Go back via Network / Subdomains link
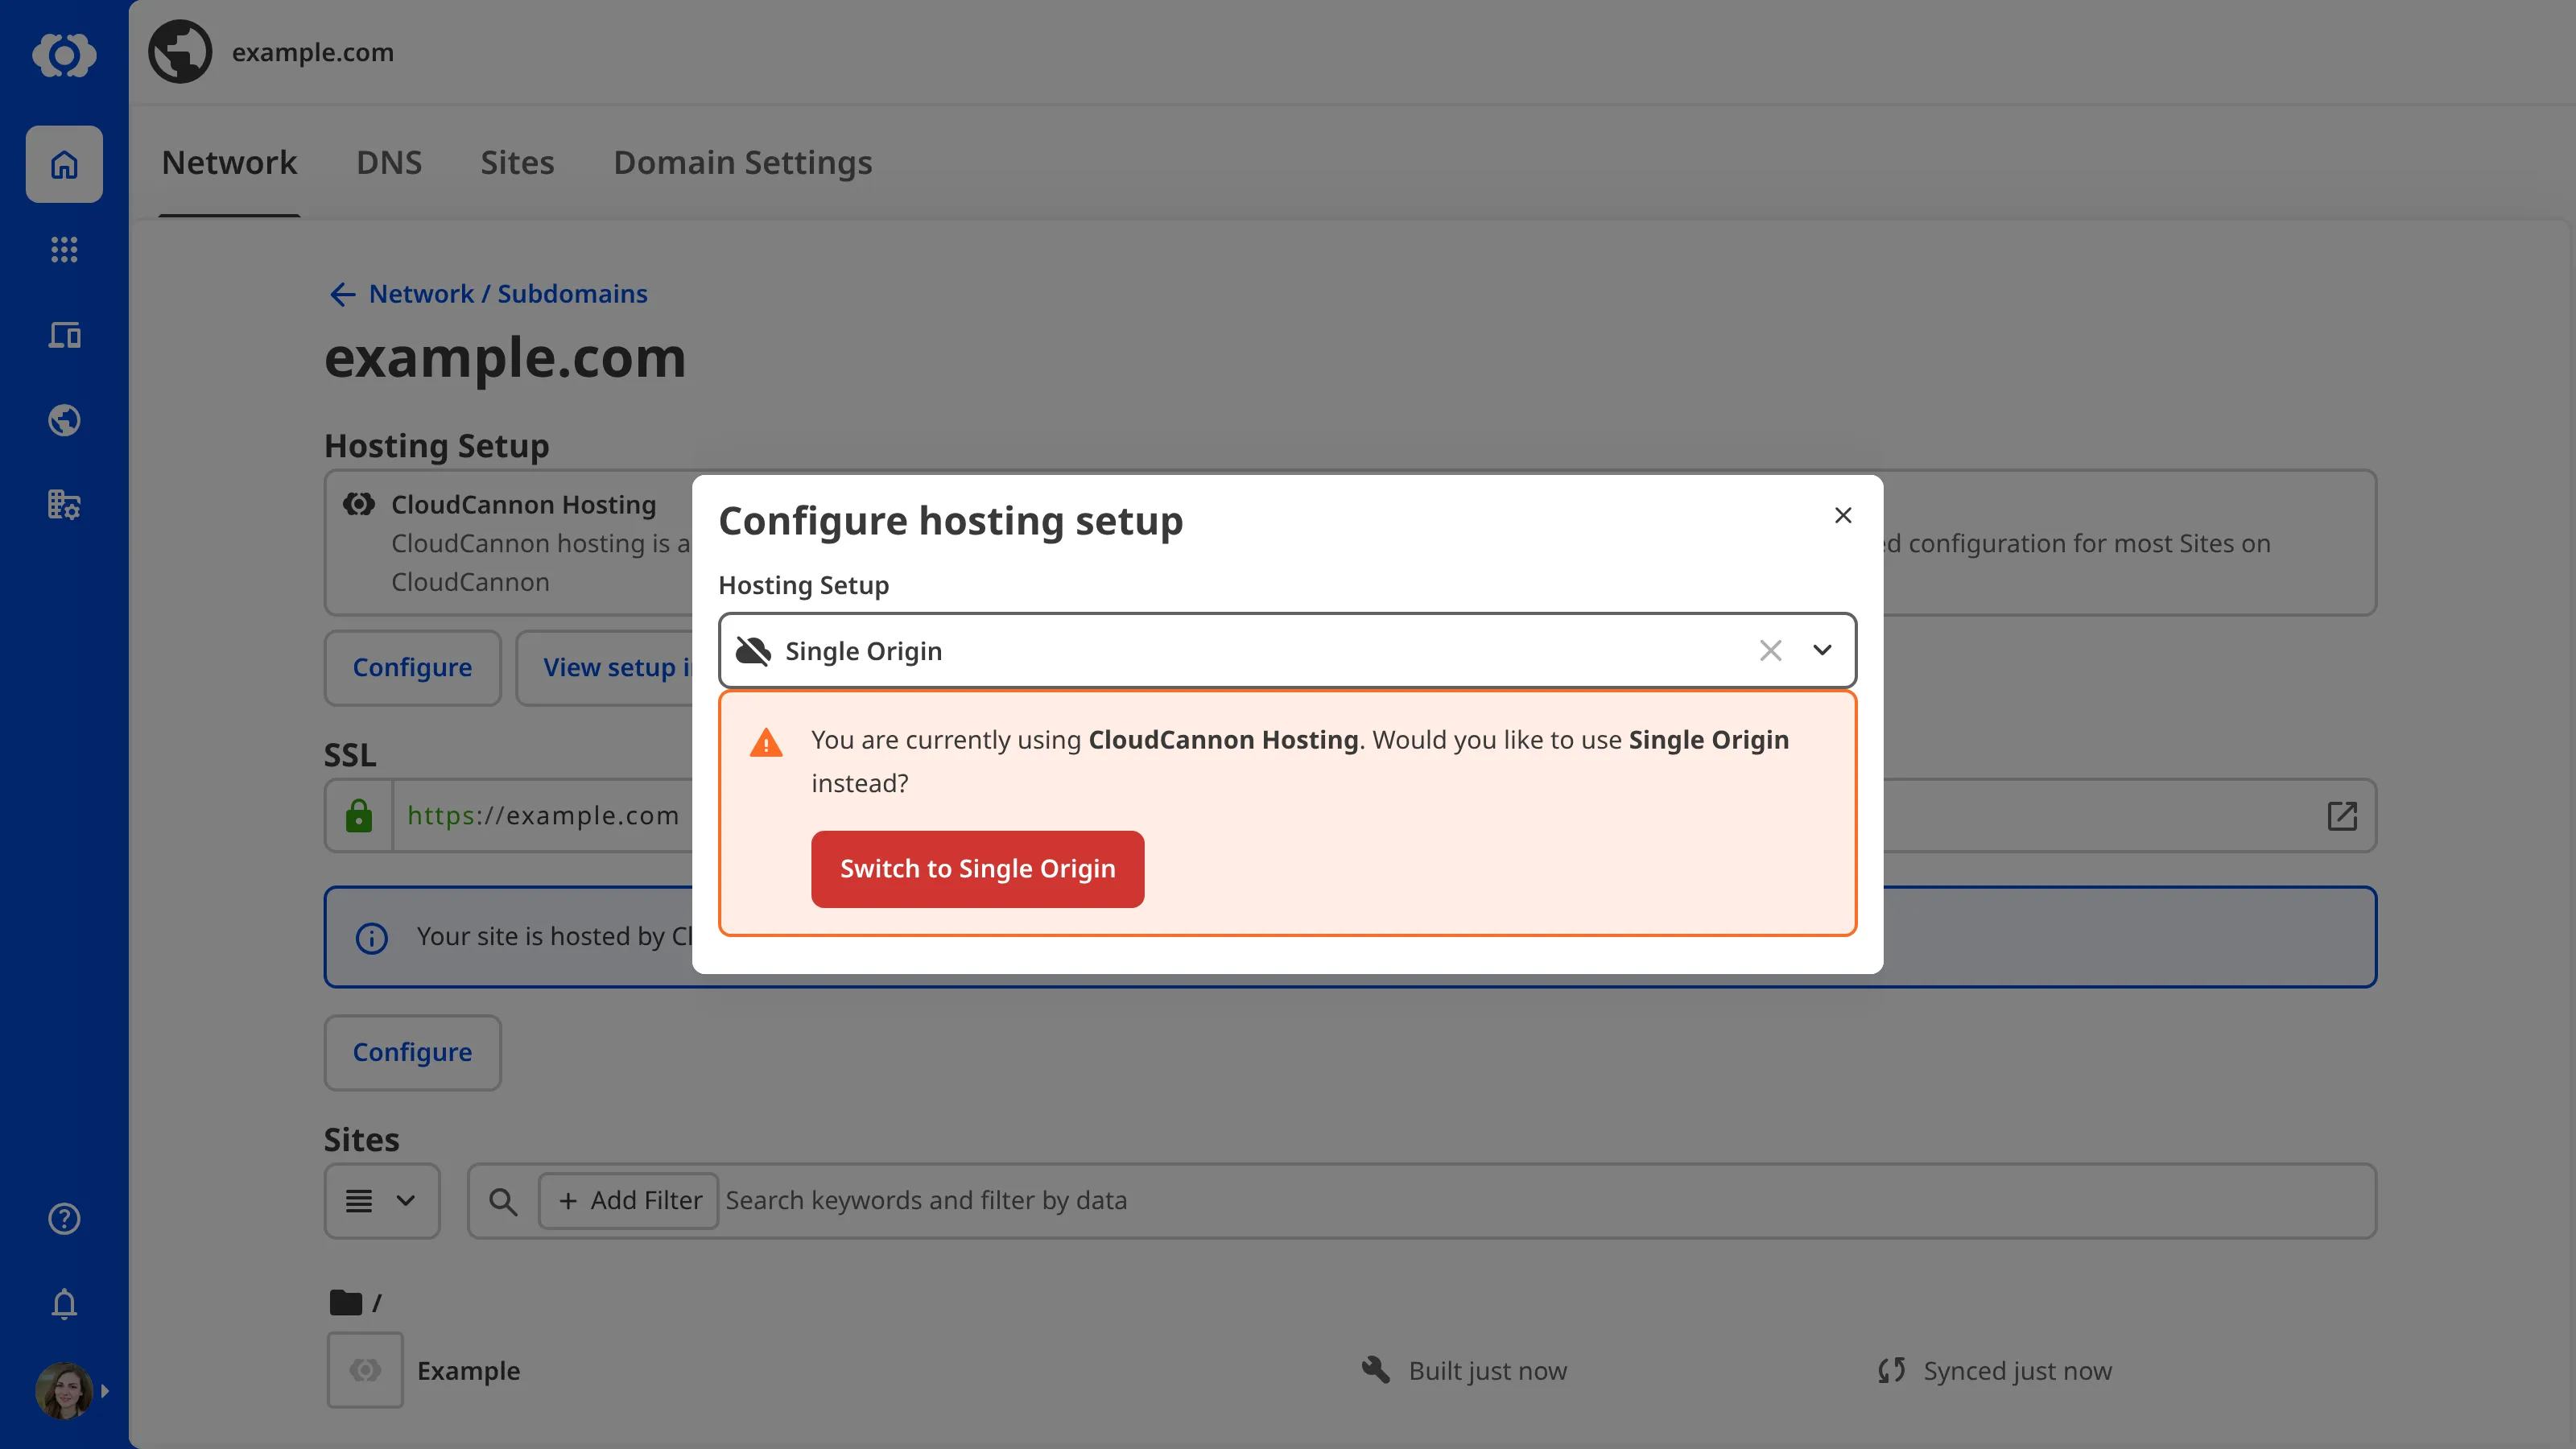Image resolution: width=2576 pixels, height=1449 pixels. [508, 294]
